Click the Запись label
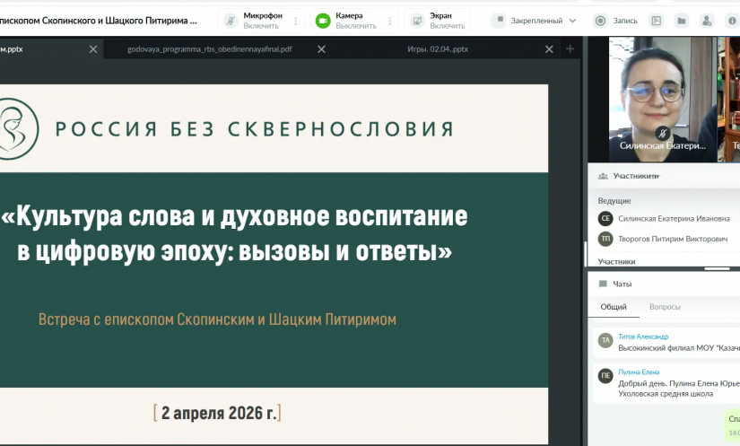This screenshot has height=446, width=740. [625, 21]
